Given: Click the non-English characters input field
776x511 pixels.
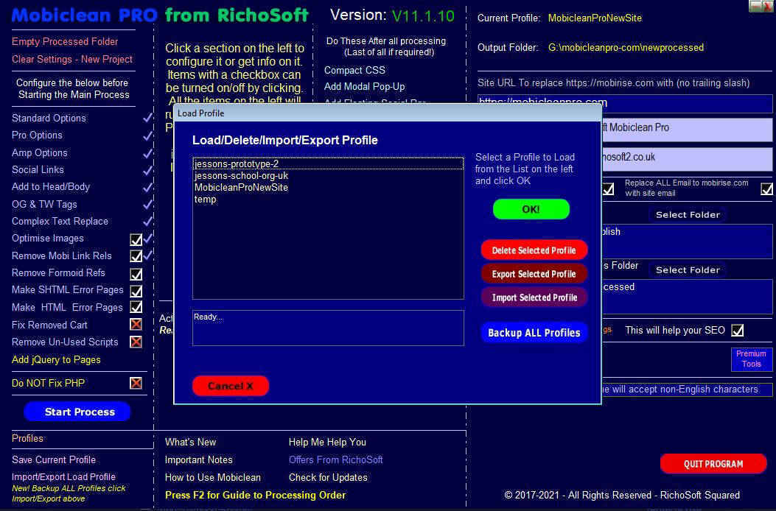Looking at the screenshot, I should (688, 390).
